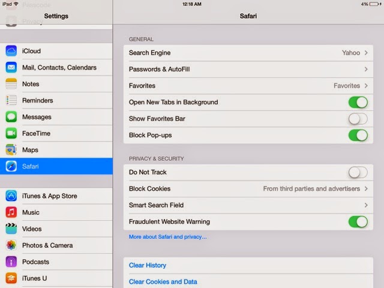Image resolution: width=384 pixels, height=288 pixels.
Task: Tap Passwords & AutoFill label
Action: point(159,70)
